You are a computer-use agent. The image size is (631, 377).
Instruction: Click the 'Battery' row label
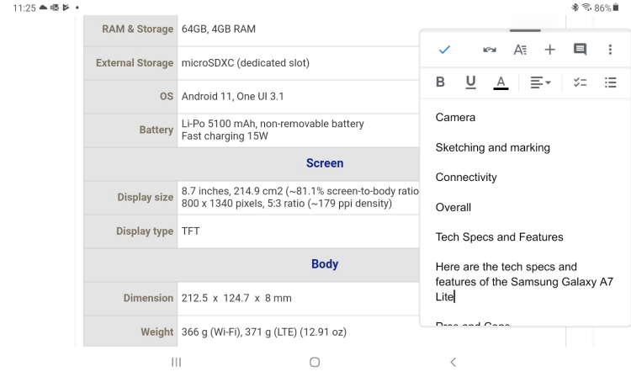pos(156,130)
